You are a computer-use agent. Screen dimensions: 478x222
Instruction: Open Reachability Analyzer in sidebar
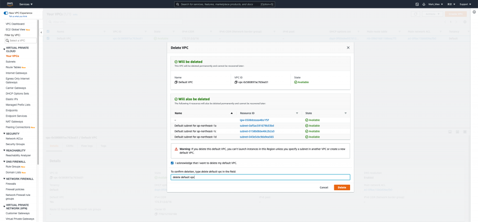click(18, 155)
